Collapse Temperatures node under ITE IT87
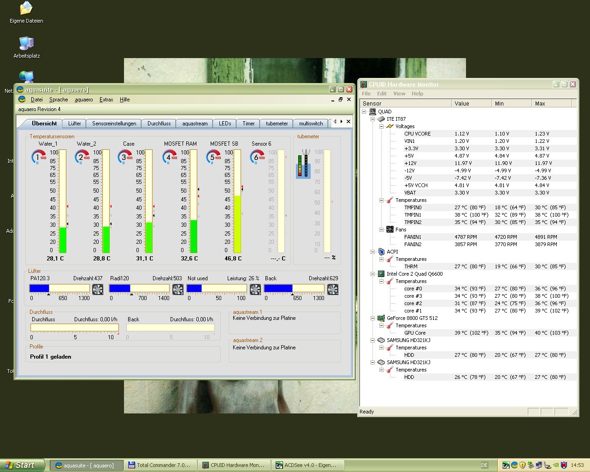This screenshot has height=472, width=590. click(x=381, y=200)
